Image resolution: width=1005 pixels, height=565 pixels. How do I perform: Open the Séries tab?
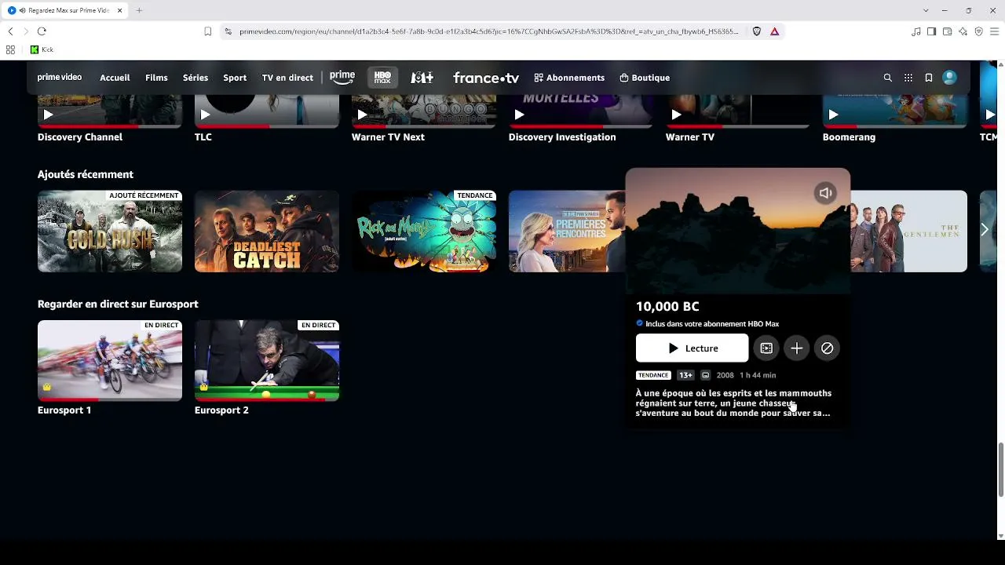196,78
